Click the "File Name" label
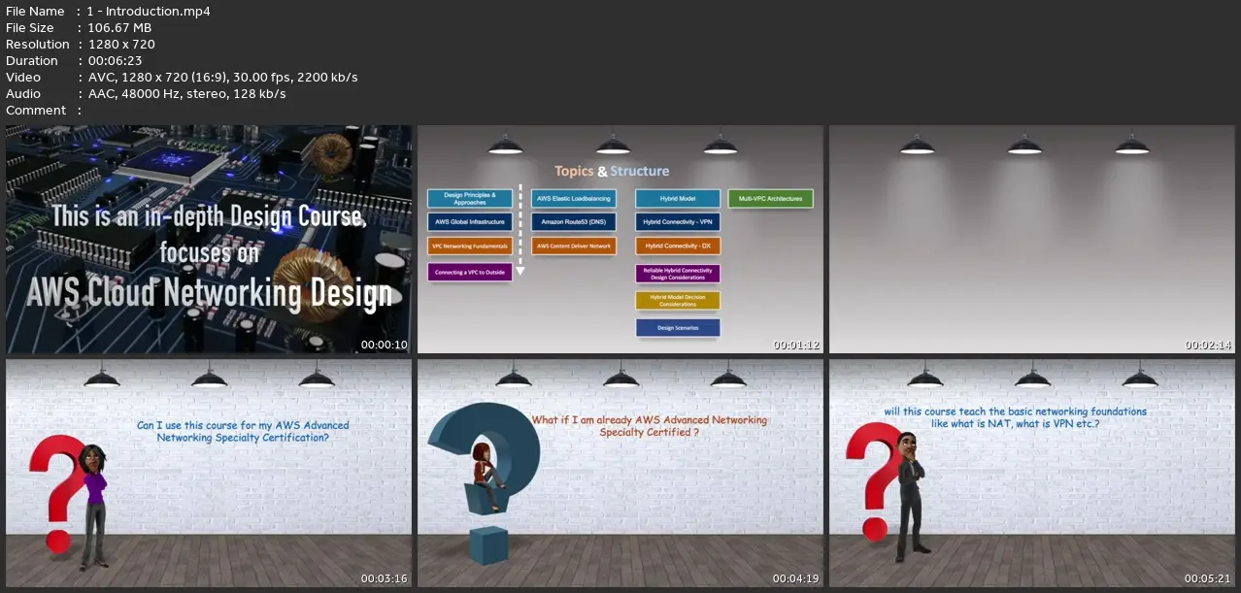The width and height of the screenshot is (1241, 593). click(x=35, y=12)
